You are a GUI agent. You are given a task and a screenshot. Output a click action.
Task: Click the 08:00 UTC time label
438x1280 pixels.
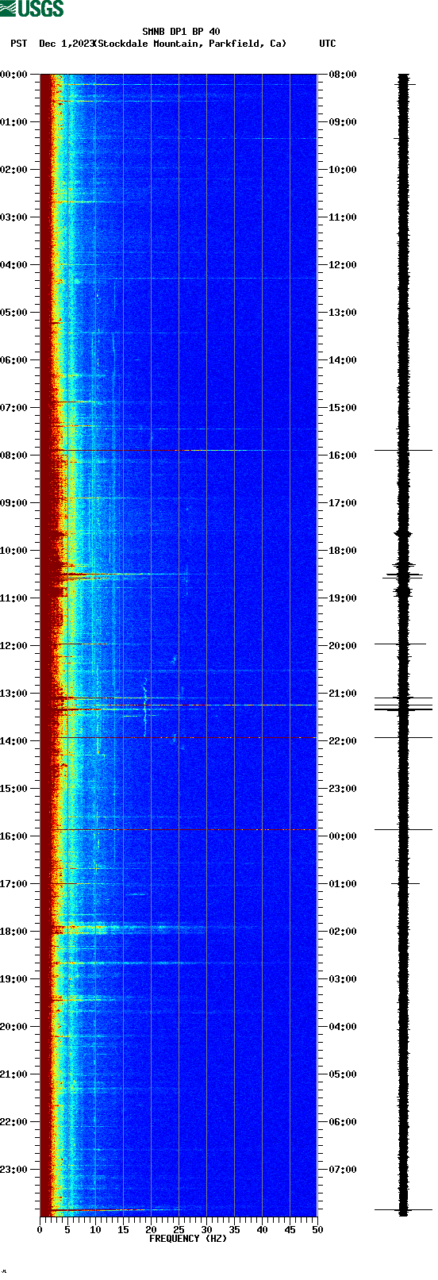coord(343,75)
